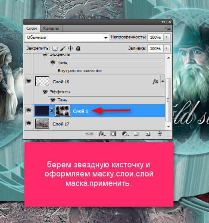Toggle Тень effect under Слой 16
This screenshot has width=209, height=223.
click(53, 100)
